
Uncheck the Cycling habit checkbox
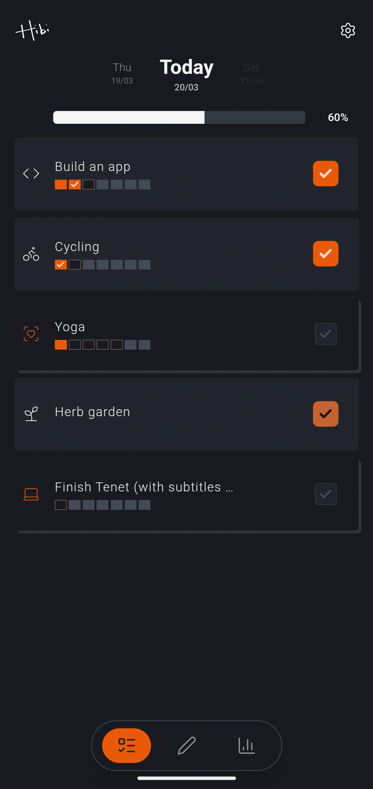click(x=325, y=254)
